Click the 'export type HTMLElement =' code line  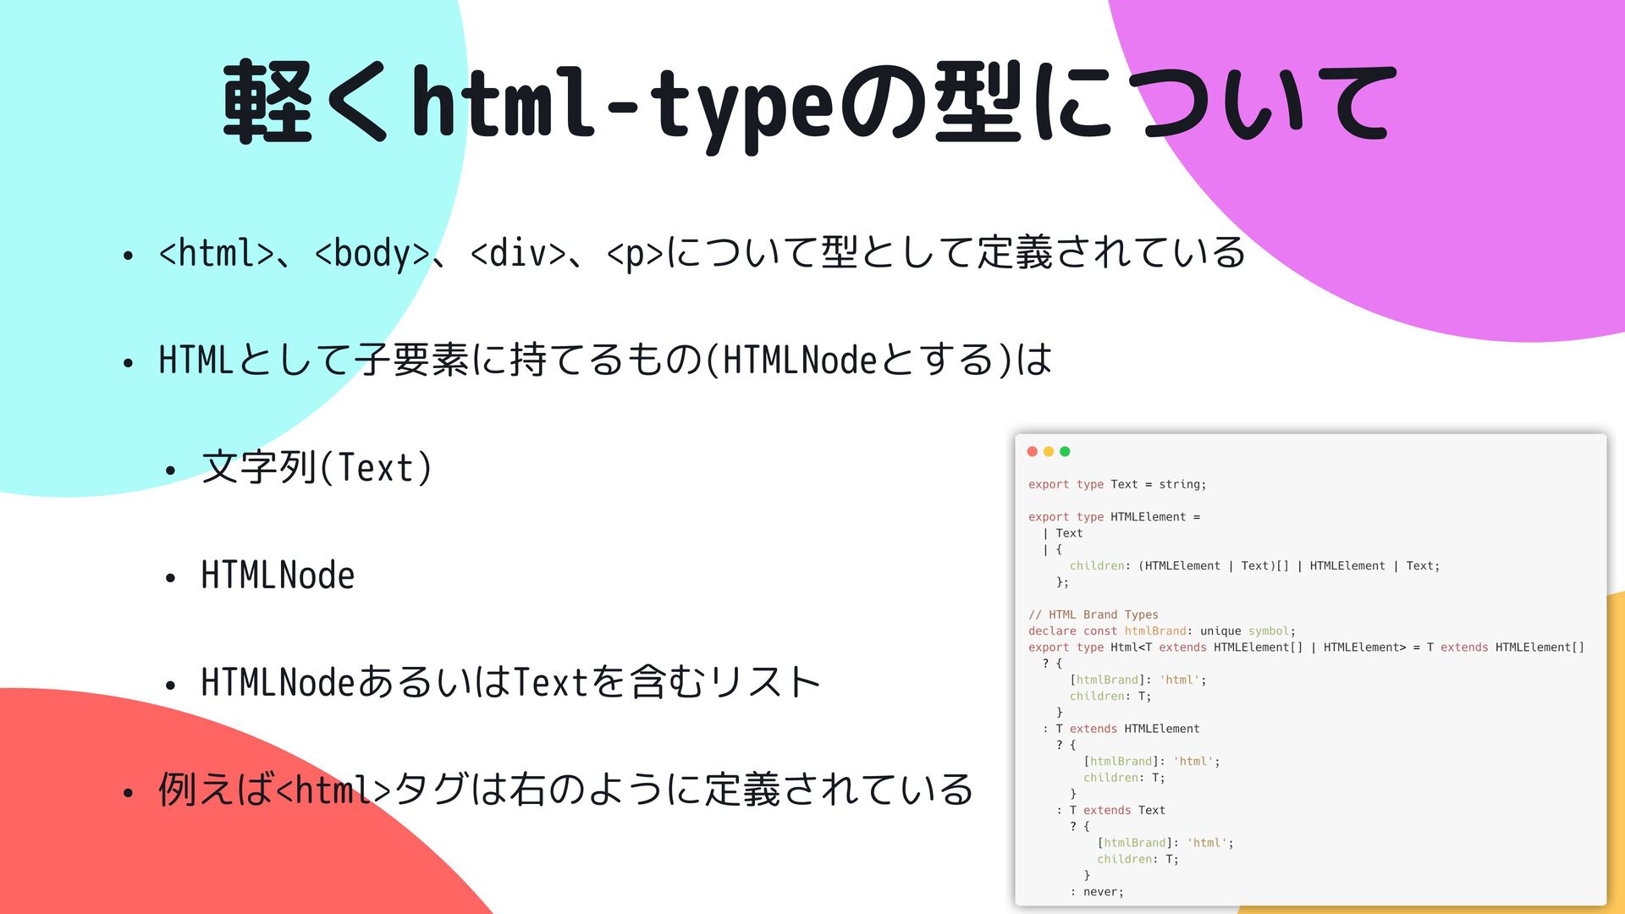1114,517
